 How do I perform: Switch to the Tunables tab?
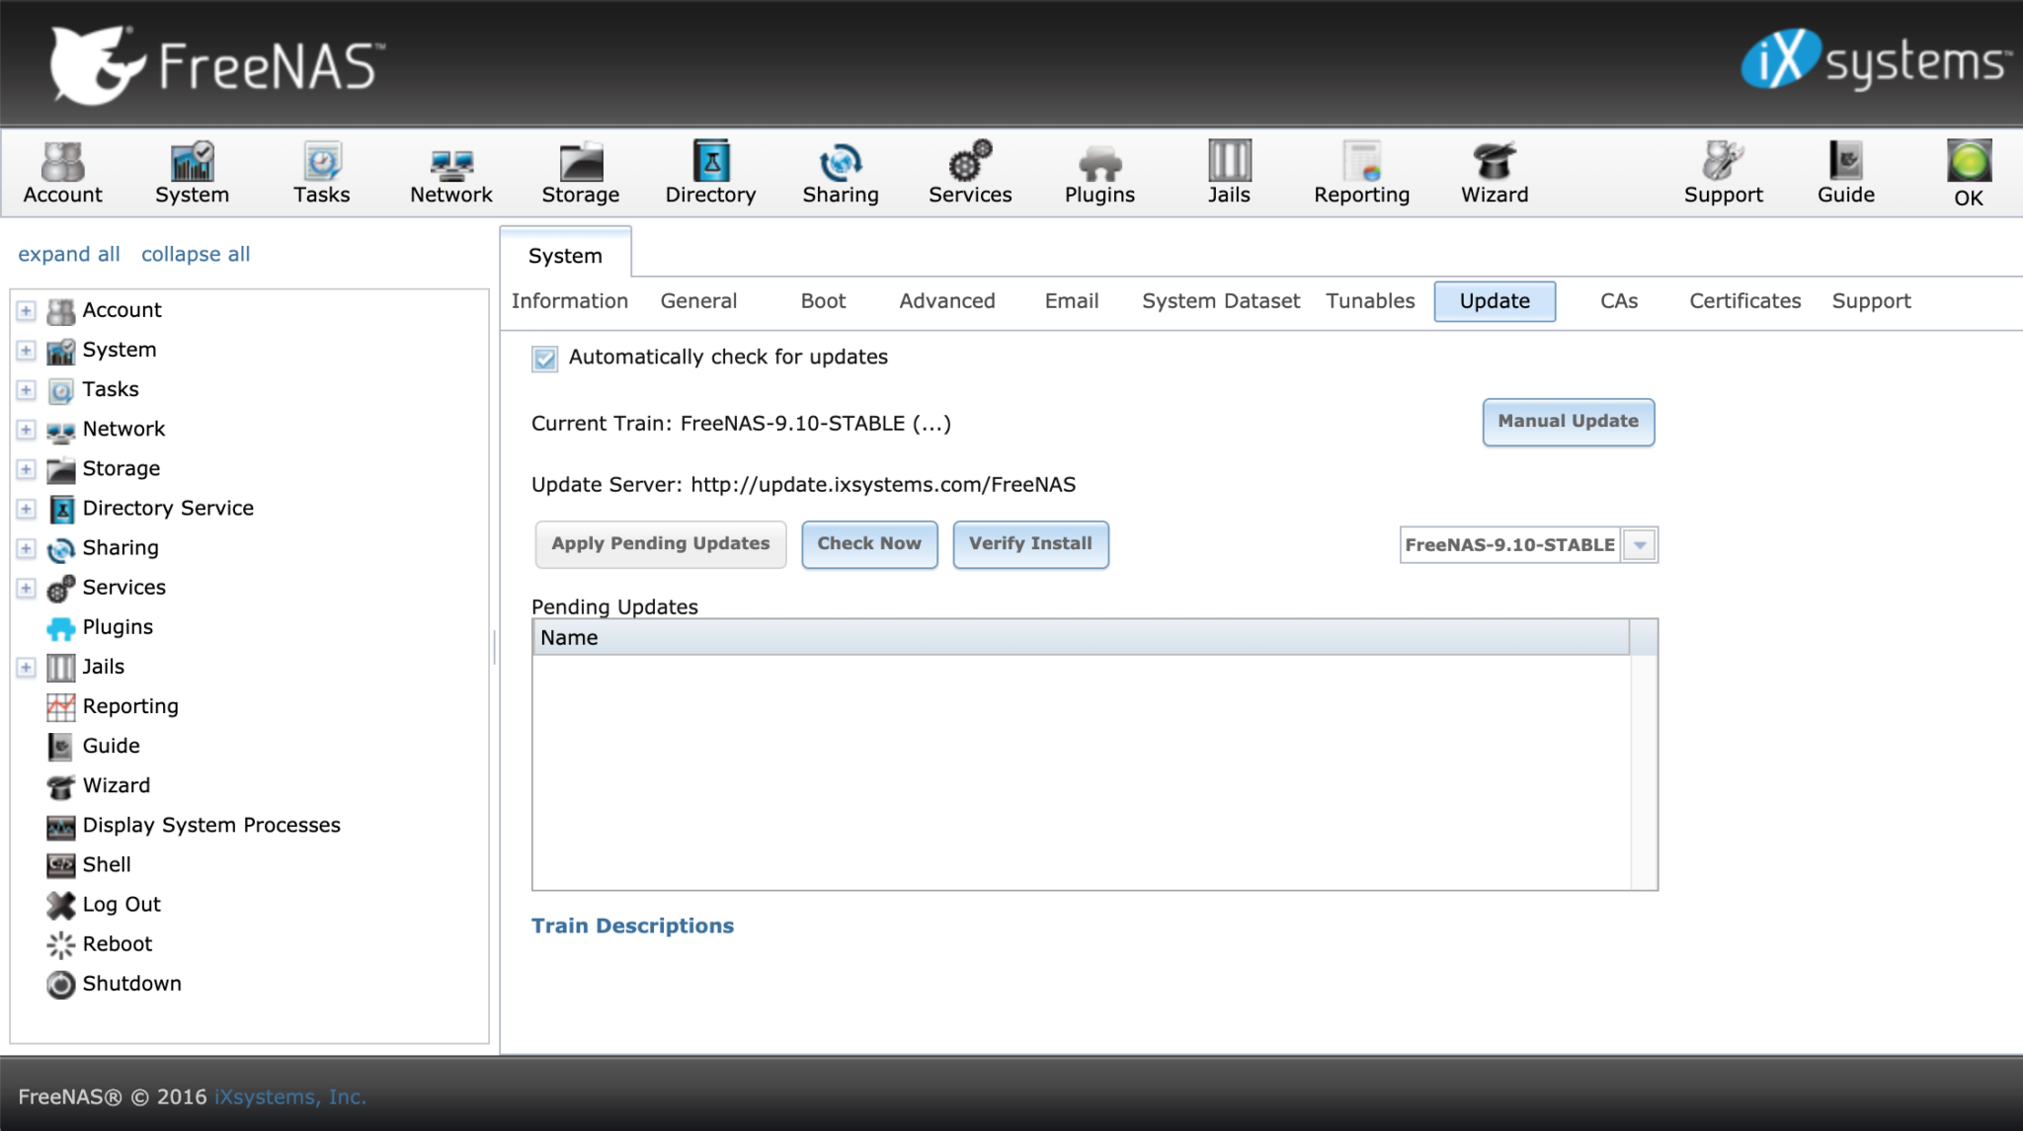coord(1369,300)
